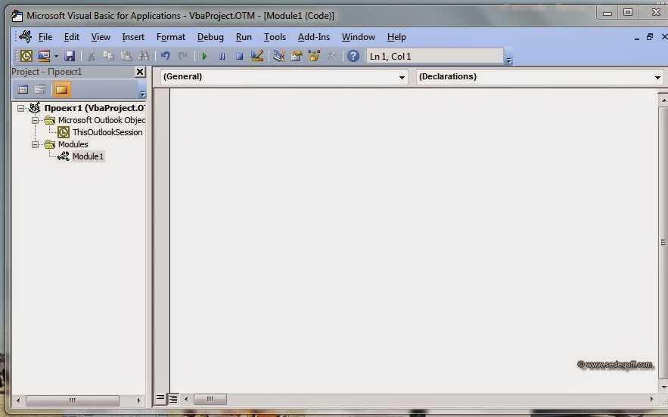
Task: Open the Properties Window toolbar icon
Action: (297, 56)
